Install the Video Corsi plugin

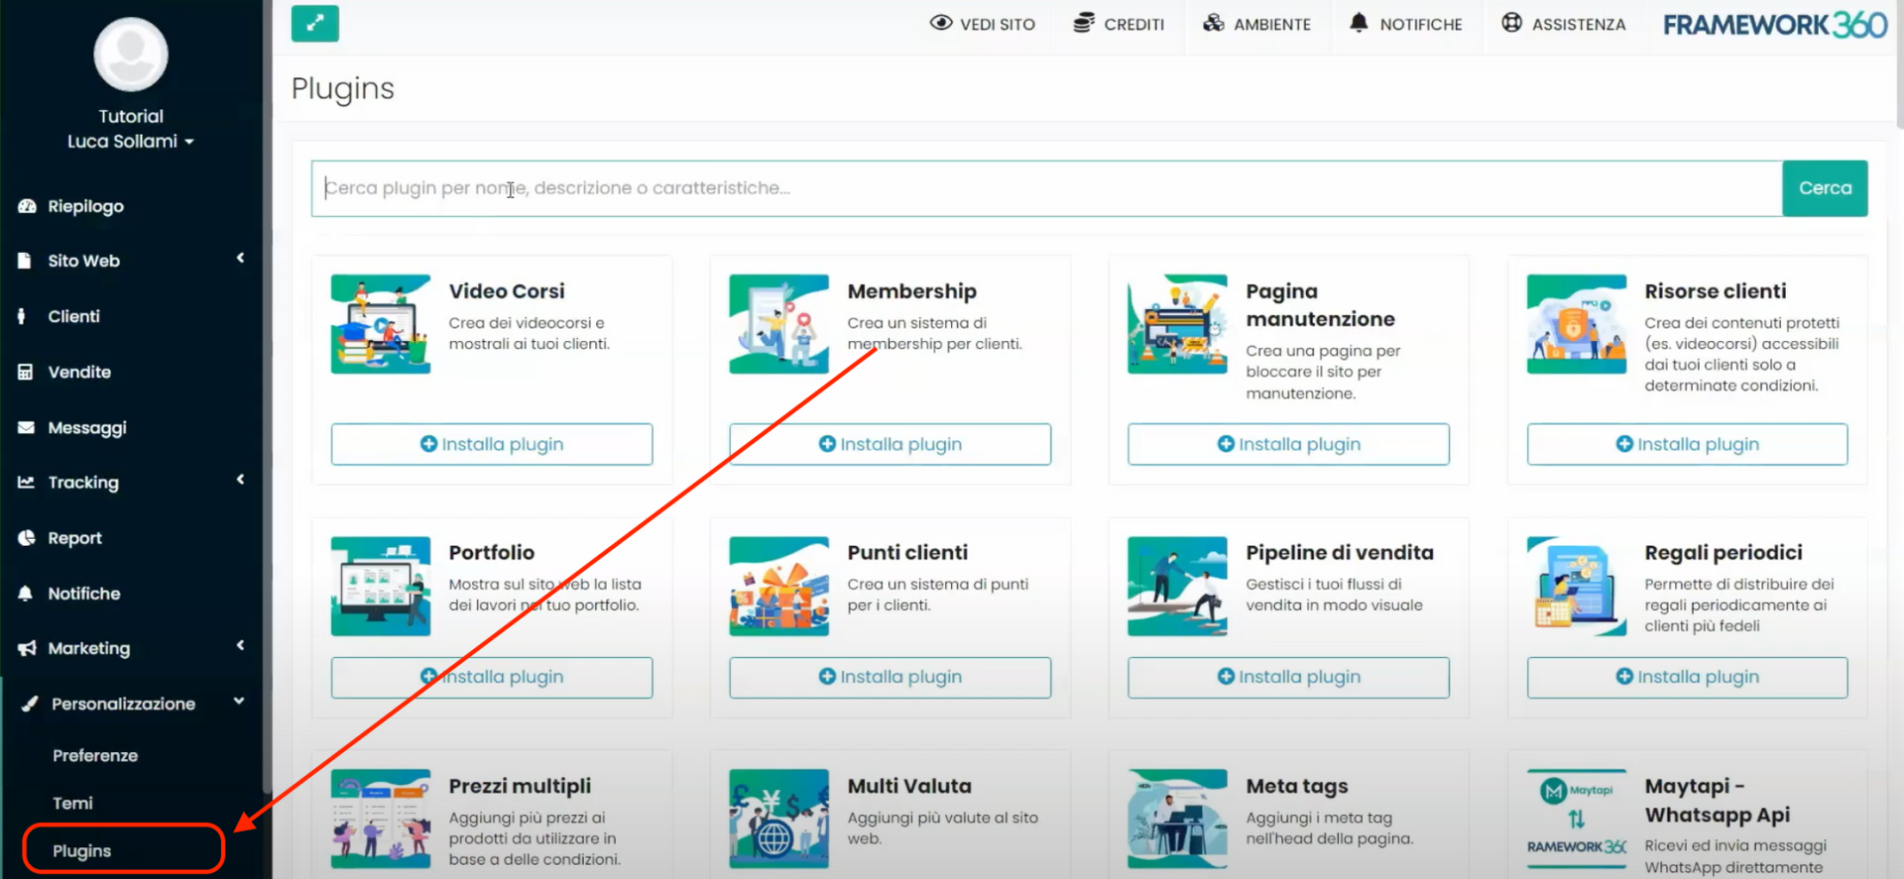click(492, 444)
